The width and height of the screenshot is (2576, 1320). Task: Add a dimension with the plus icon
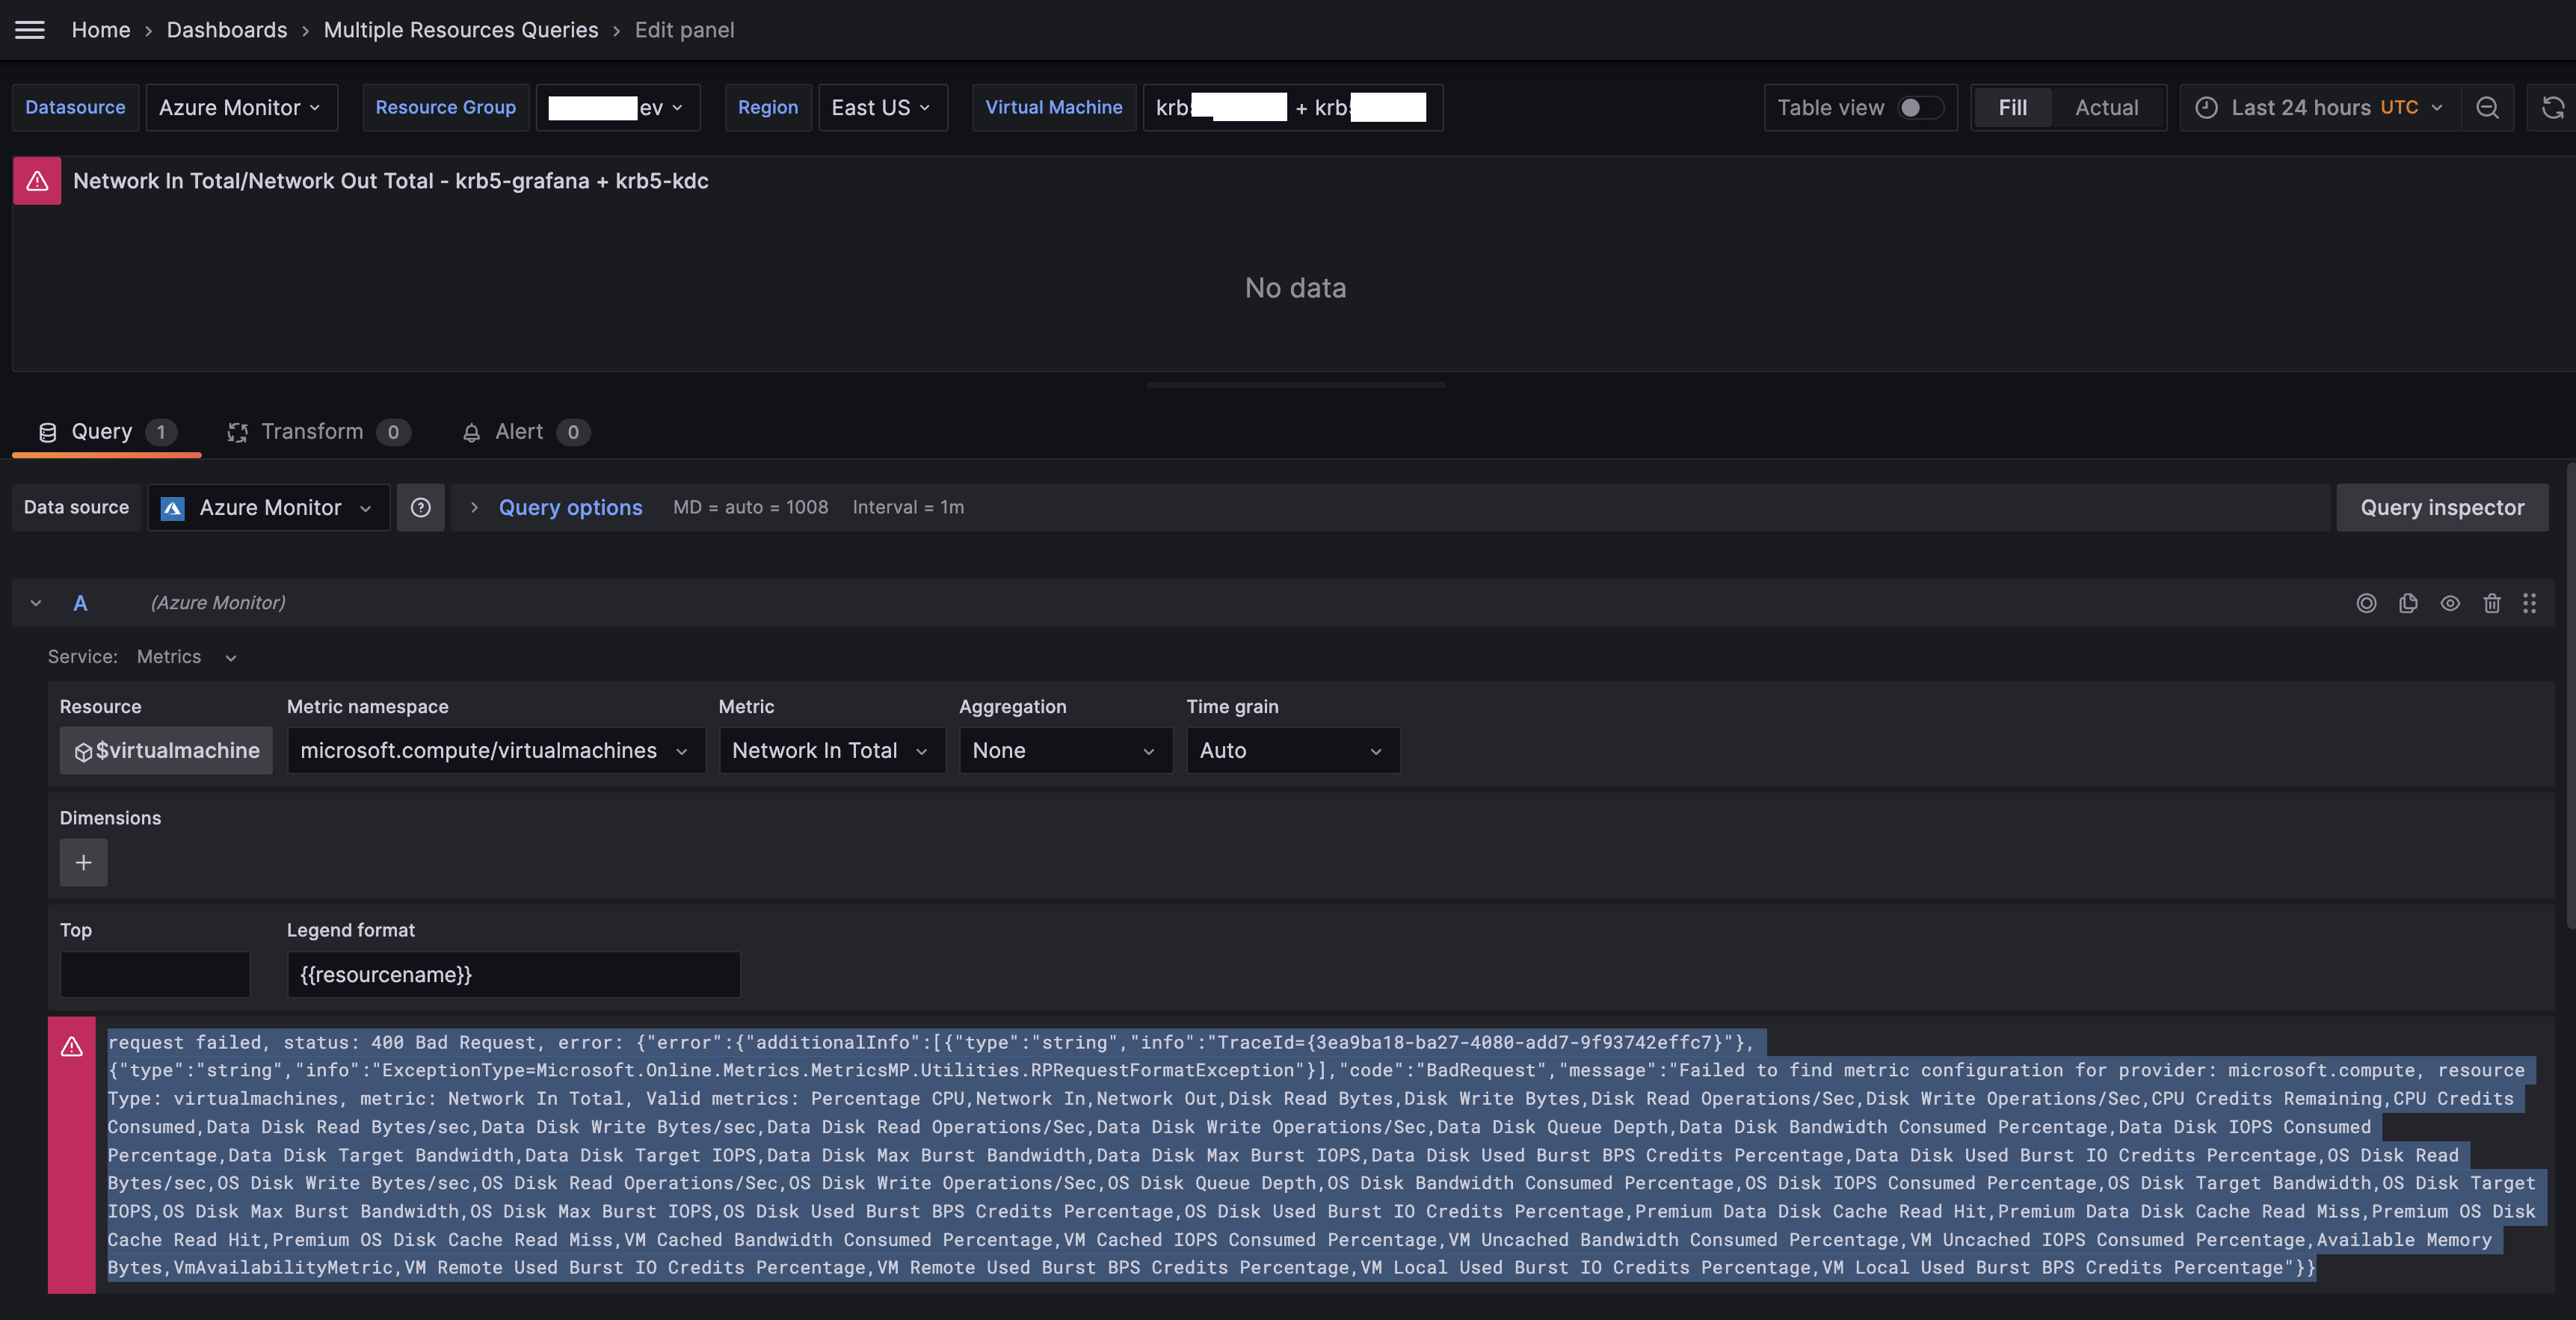[83, 862]
